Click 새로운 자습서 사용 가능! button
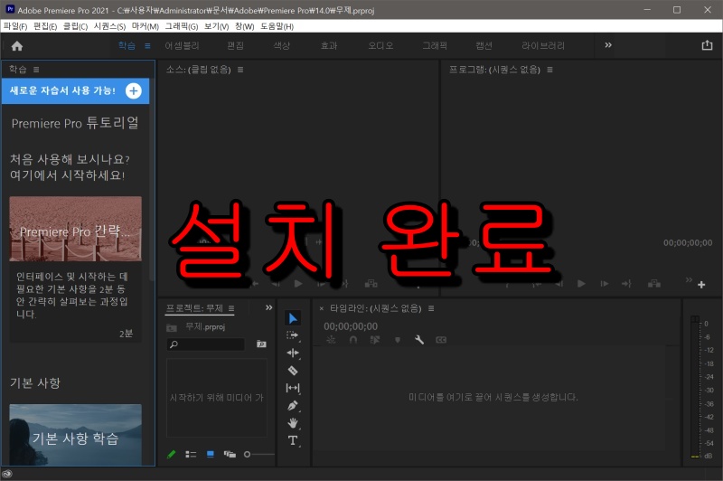Viewport: 723px width, 481px height. tap(75, 90)
